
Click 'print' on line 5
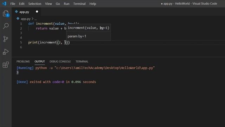[33, 42]
